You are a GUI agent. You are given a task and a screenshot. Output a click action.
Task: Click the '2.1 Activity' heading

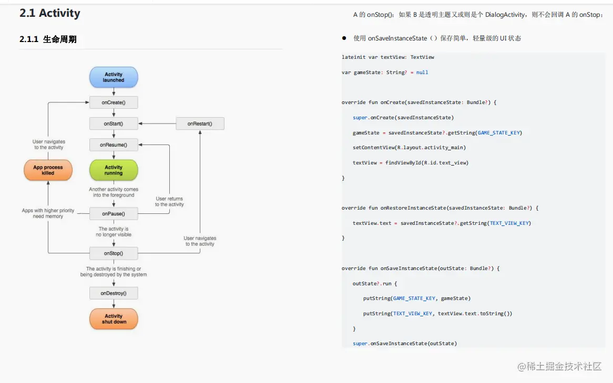pos(49,13)
